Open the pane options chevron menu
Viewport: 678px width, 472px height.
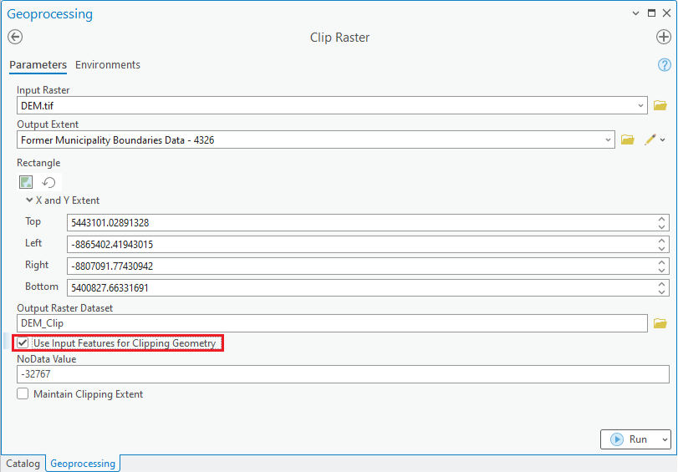pyautogui.click(x=635, y=13)
